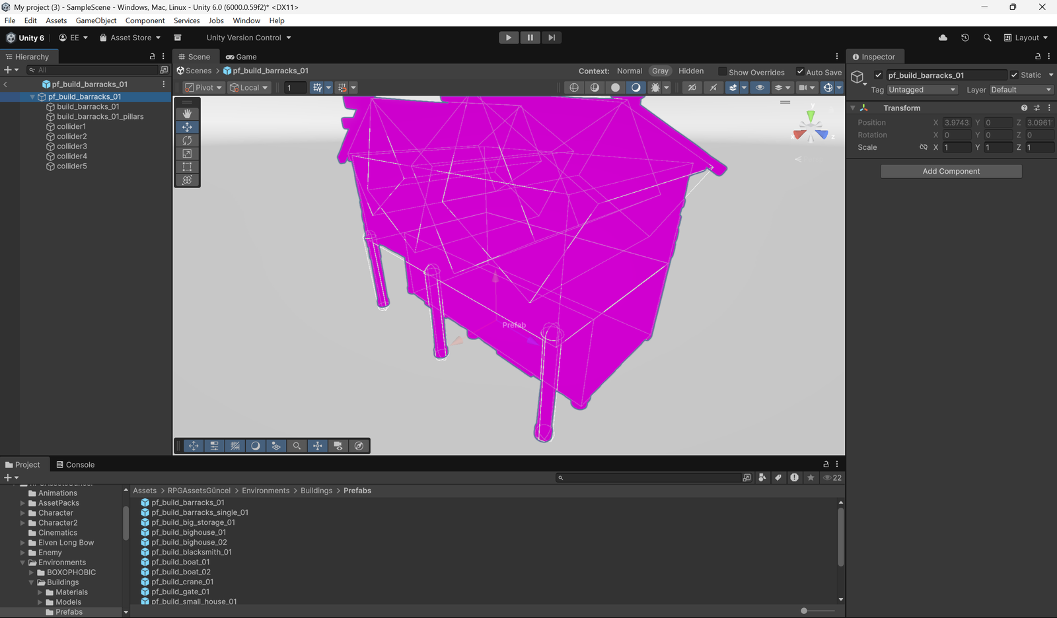
Task: Click the Play button
Action: click(x=508, y=38)
